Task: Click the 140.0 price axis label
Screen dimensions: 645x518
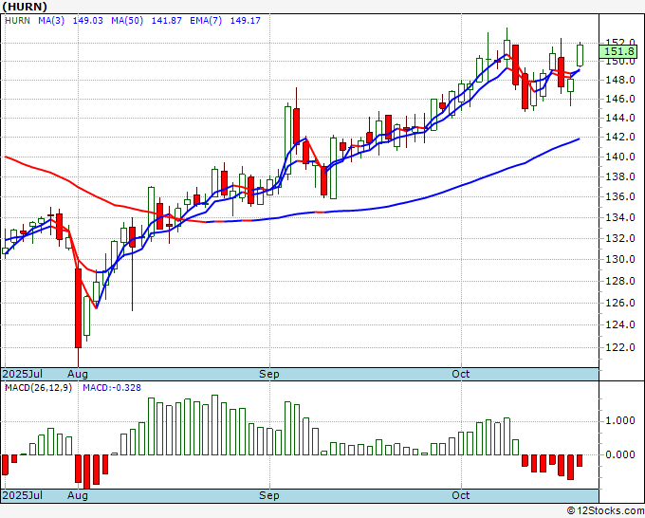Action: [620, 157]
